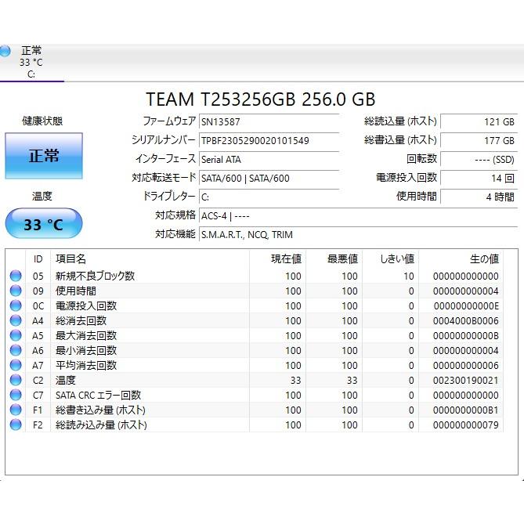Select the 使用時間 row in the SMART table
The height and width of the screenshot is (524, 524).
tap(255, 291)
